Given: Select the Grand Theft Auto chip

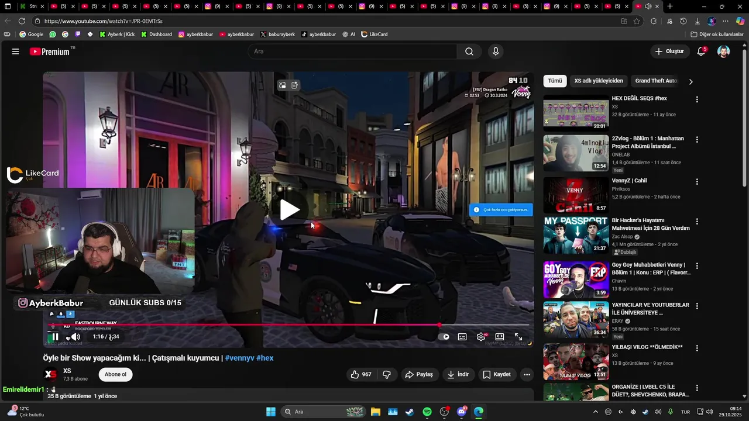Looking at the screenshot, I should [x=656, y=81].
